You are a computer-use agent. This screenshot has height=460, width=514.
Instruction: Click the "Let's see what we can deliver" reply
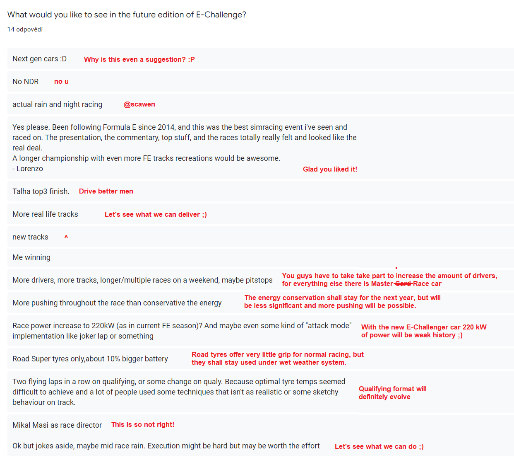[156, 215]
